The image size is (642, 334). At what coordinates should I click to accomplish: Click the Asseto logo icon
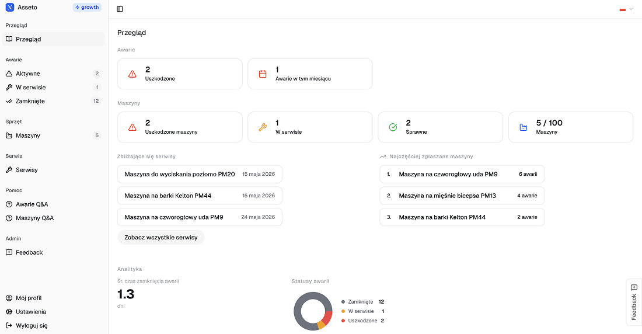point(9,8)
